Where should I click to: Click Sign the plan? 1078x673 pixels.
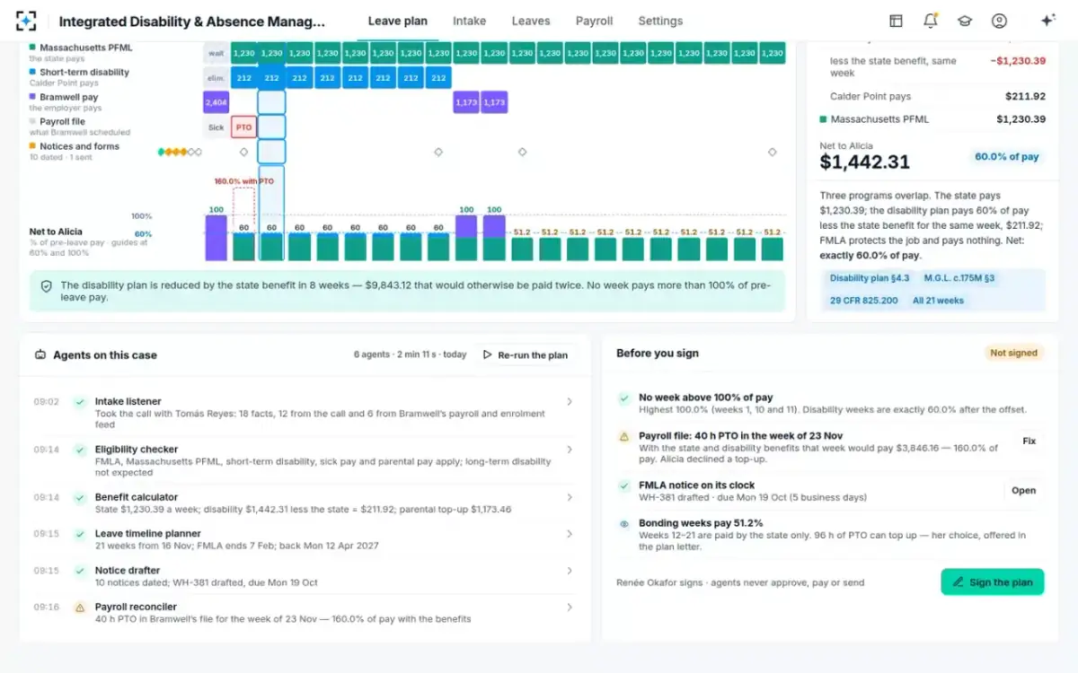click(993, 581)
